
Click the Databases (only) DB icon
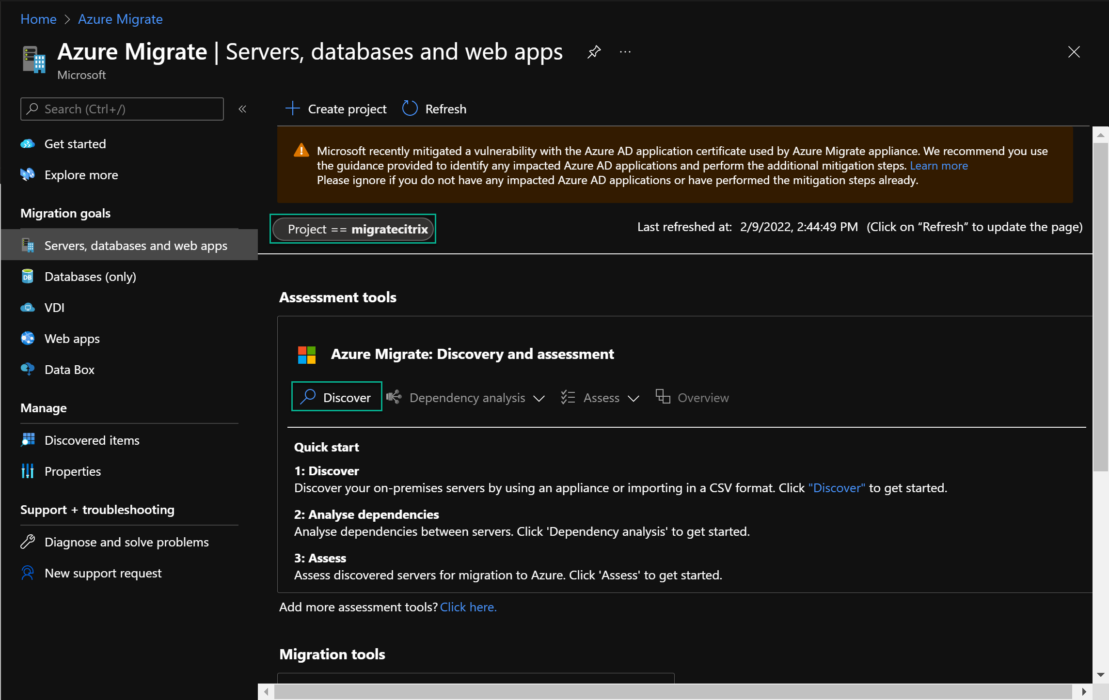pos(28,276)
